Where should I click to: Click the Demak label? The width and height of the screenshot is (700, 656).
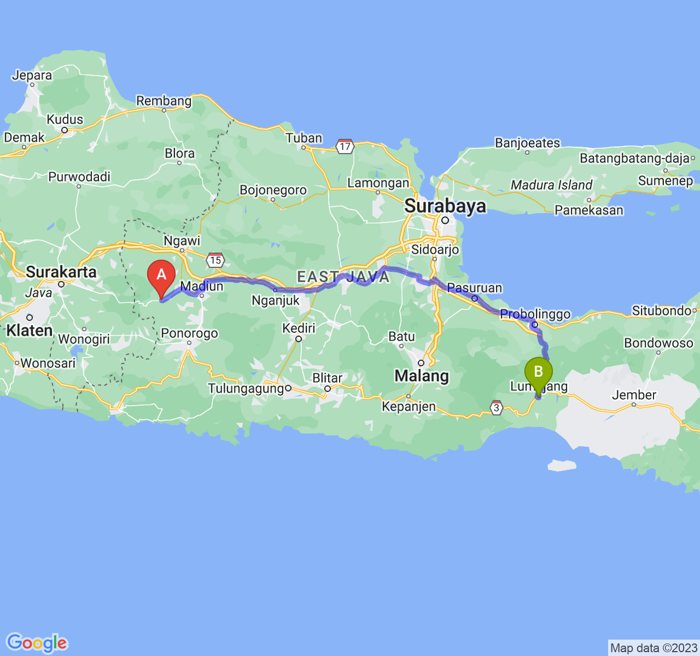[25, 137]
